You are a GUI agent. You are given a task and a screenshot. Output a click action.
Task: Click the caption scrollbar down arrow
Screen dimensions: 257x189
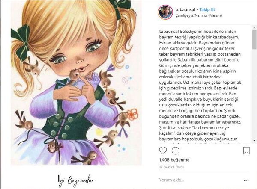pos(254,140)
